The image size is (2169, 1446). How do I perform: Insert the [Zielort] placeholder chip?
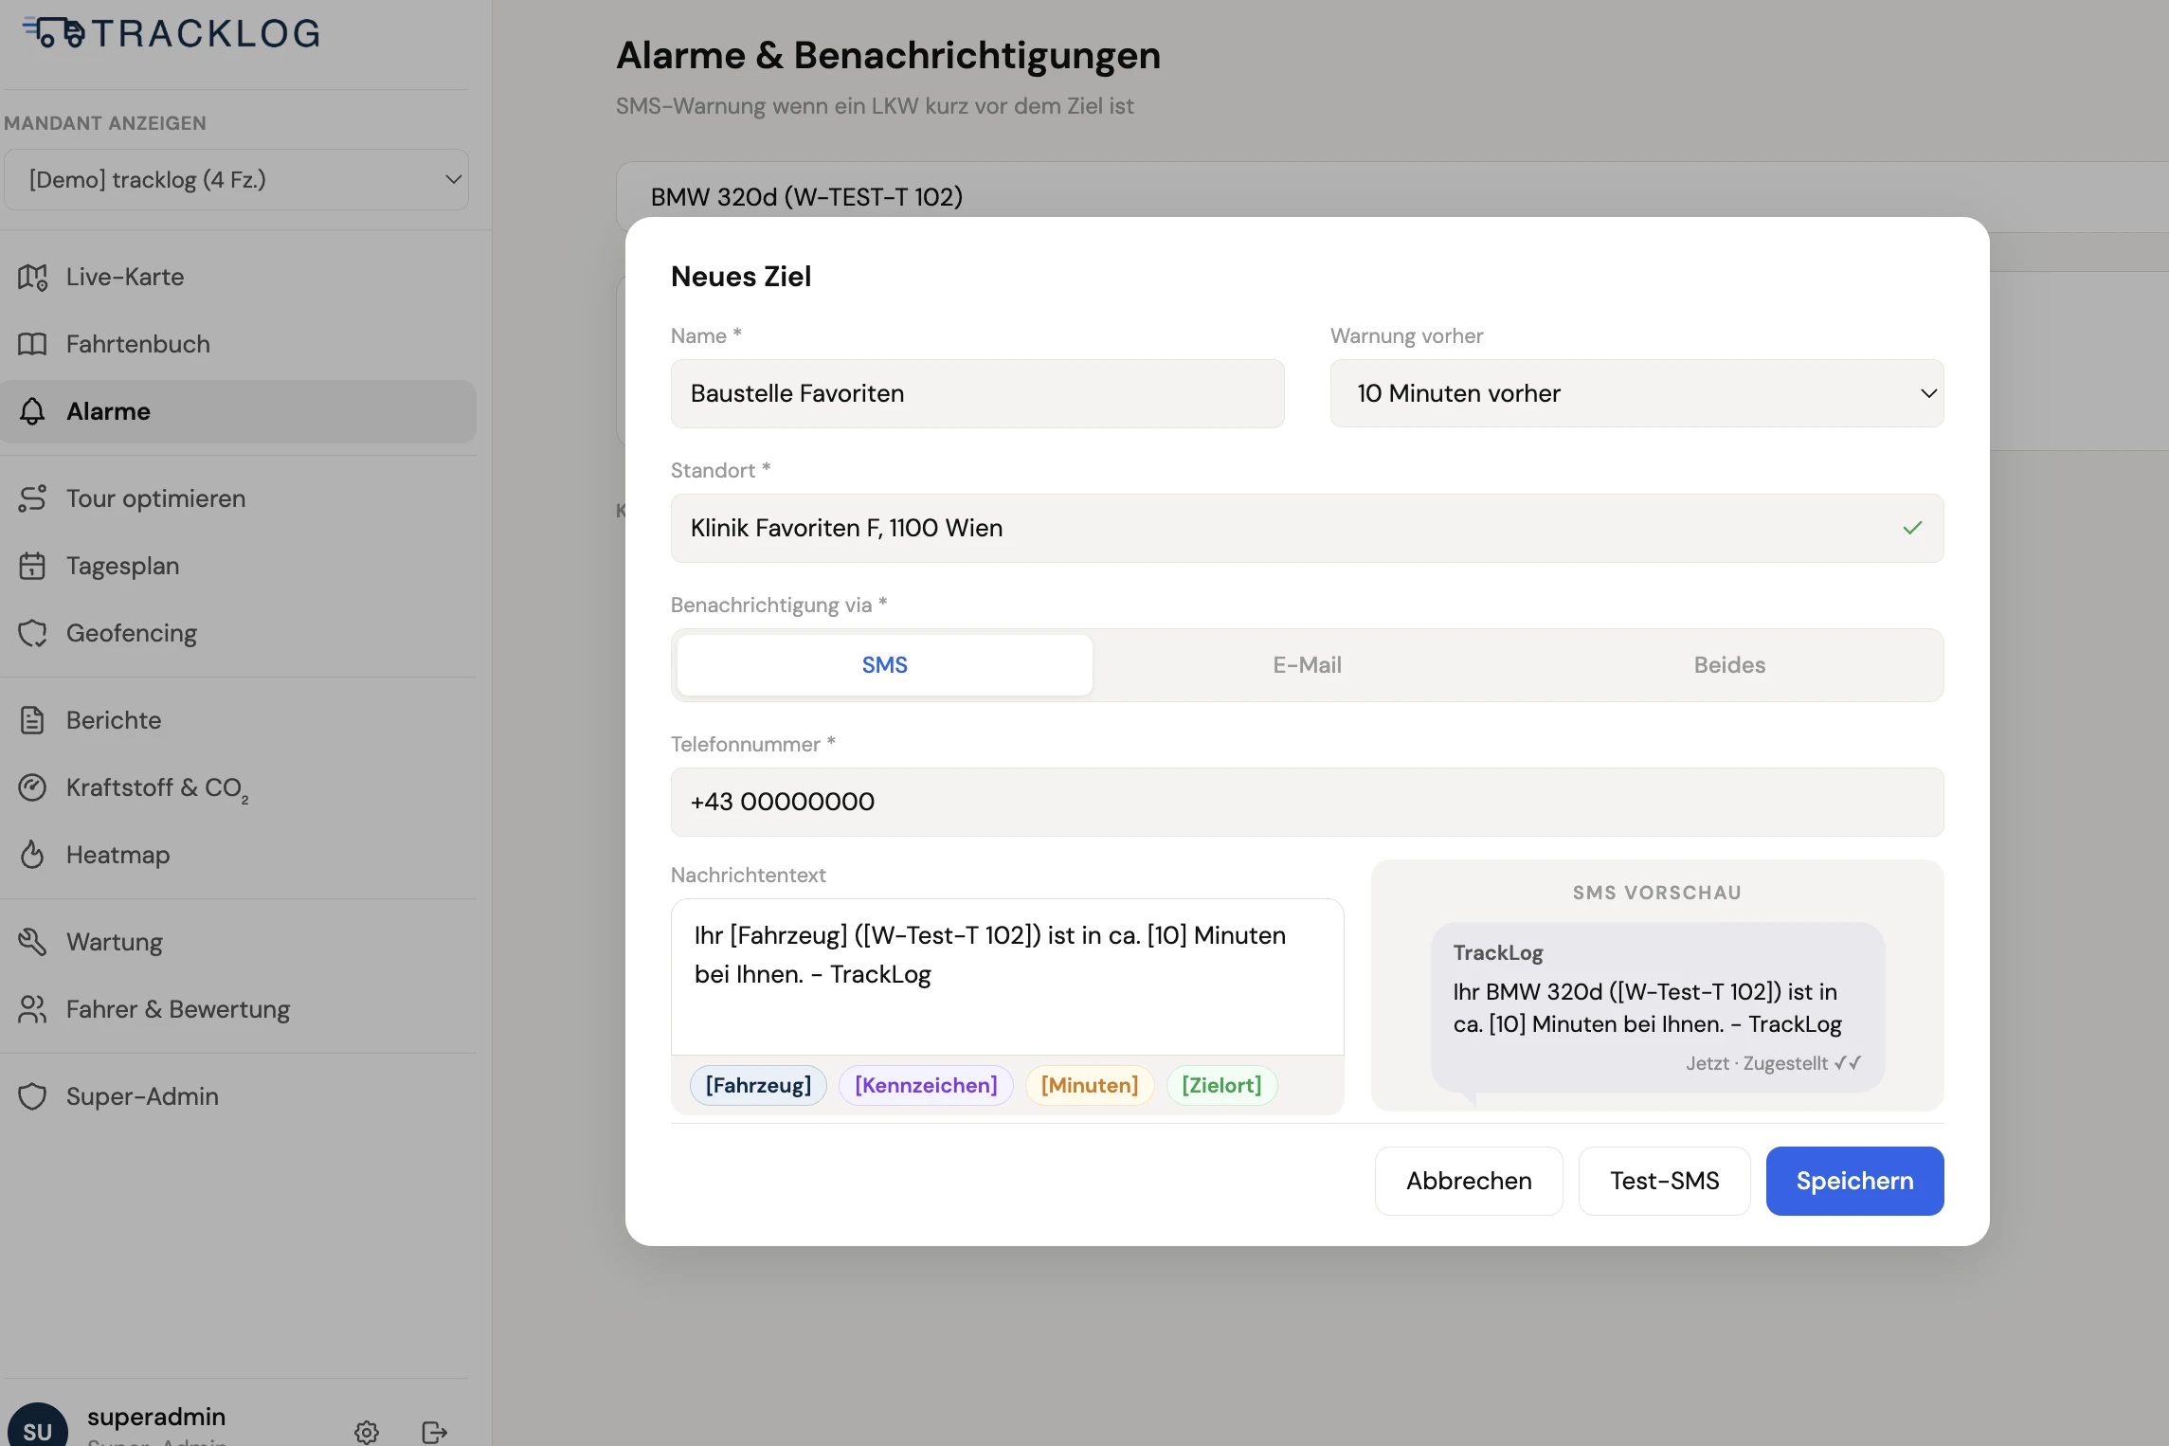[x=1221, y=1085]
